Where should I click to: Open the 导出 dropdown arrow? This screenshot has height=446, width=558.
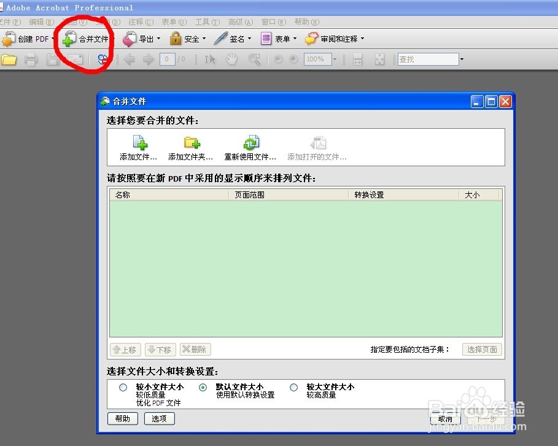[x=157, y=38]
